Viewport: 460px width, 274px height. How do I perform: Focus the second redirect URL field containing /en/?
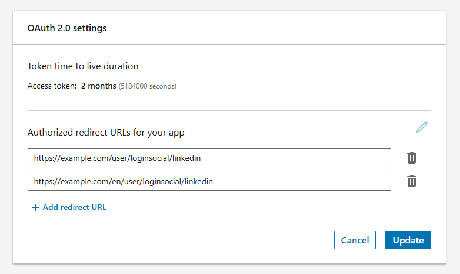(x=209, y=181)
